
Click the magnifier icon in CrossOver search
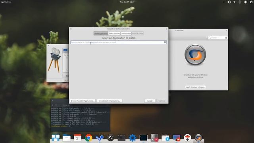(x=210, y=38)
